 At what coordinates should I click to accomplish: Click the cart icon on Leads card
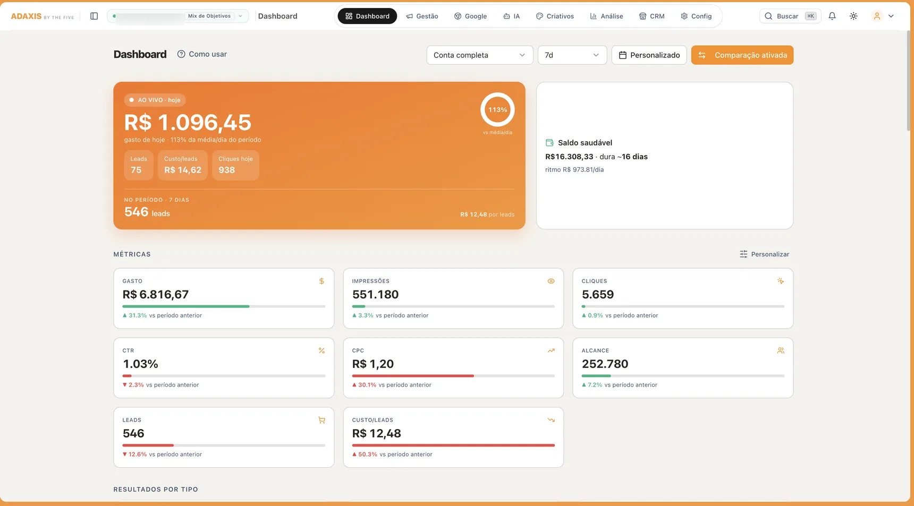click(321, 420)
